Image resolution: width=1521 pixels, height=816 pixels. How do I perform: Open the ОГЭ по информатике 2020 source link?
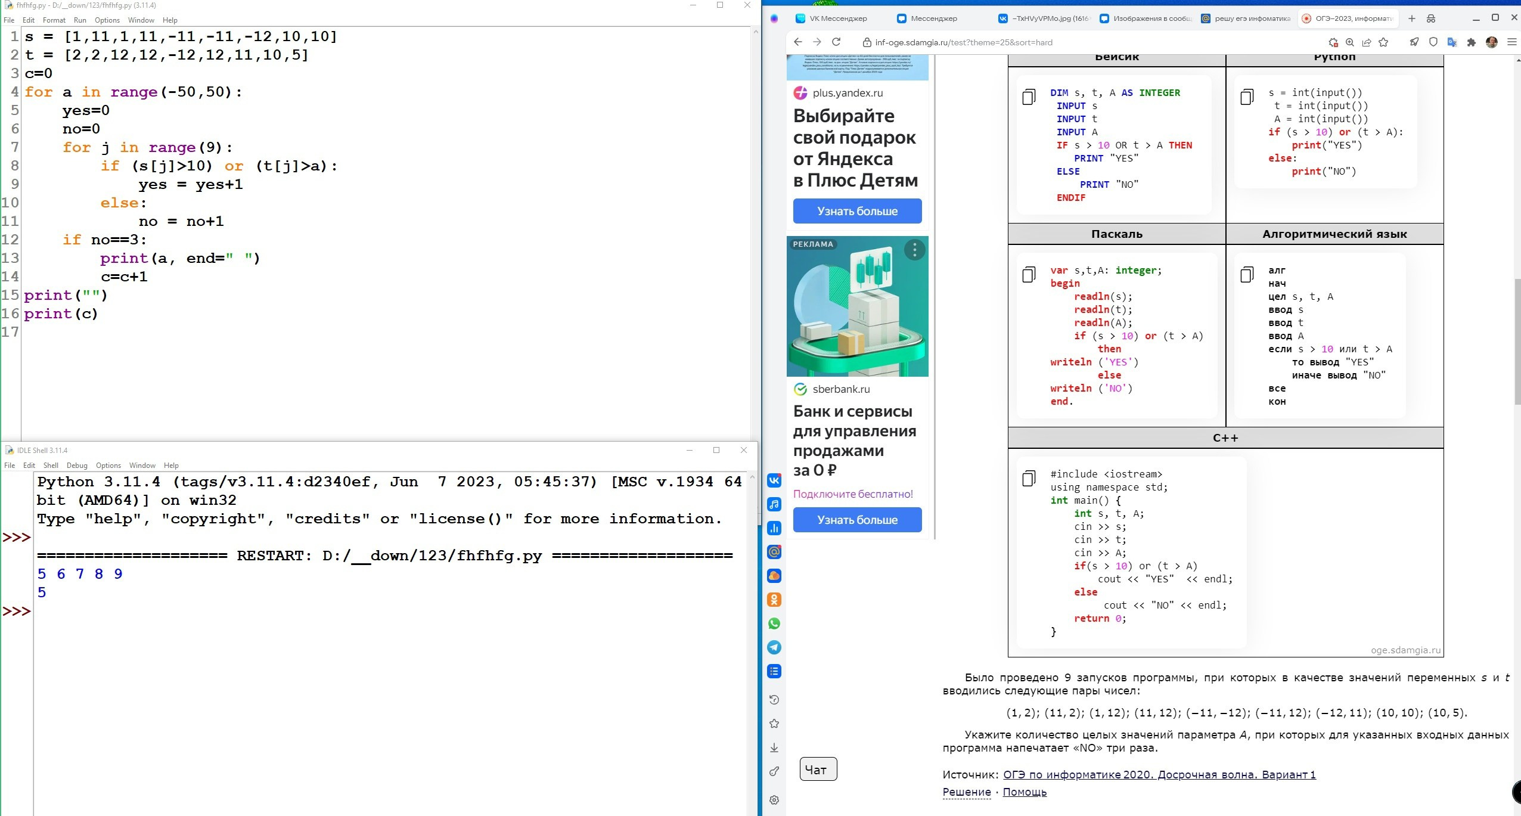click(x=1159, y=775)
